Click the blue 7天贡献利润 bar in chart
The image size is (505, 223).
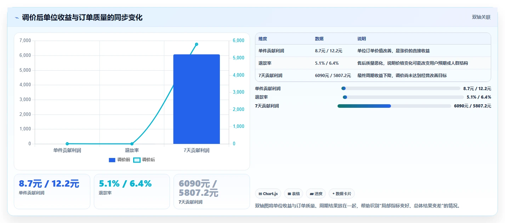(x=197, y=99)
